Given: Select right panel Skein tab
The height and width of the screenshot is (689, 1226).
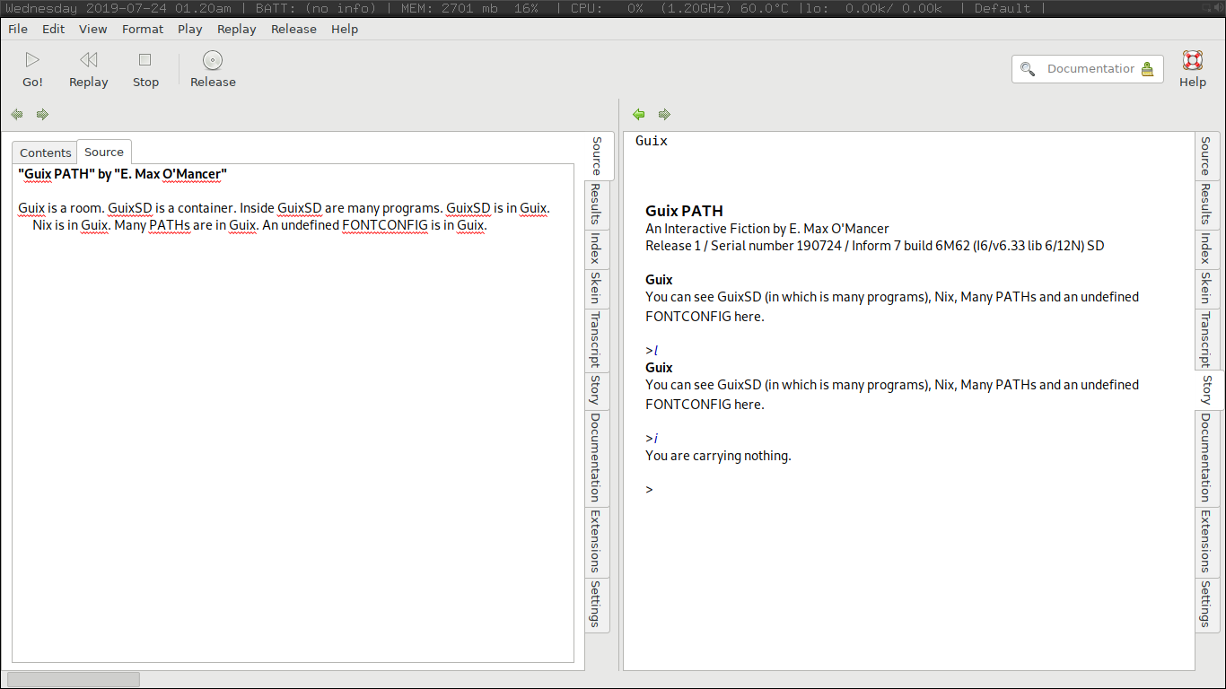Looking at the screenshot, I should [x=1207, y=289].
